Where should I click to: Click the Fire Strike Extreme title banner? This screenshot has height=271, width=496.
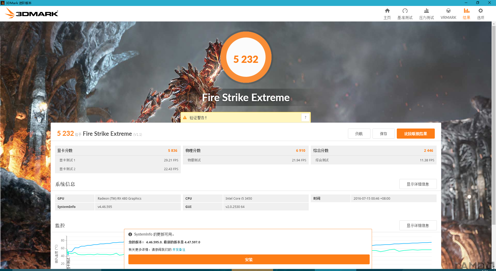pos(246,97)
